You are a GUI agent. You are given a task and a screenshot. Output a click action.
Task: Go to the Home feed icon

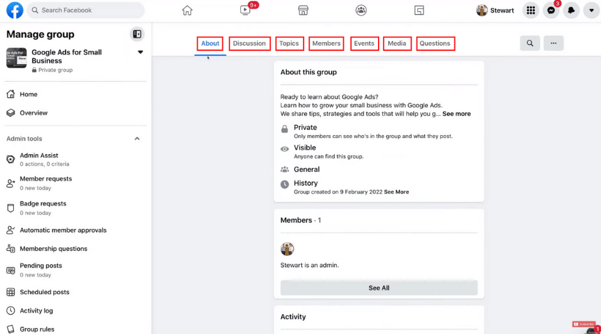[x=187, y=10]
